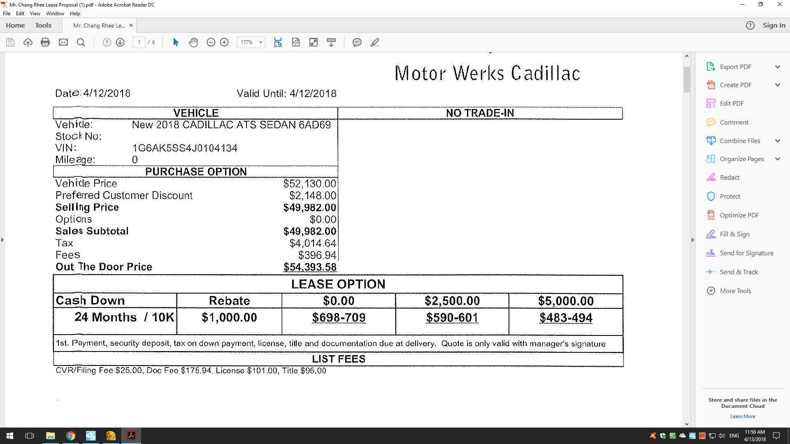
Task: Click the Learn More link
Action: pyautogui.click(x=743, y=416)
